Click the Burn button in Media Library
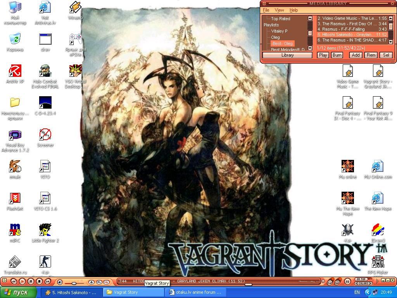397x298 pixels. click(337, 55)
